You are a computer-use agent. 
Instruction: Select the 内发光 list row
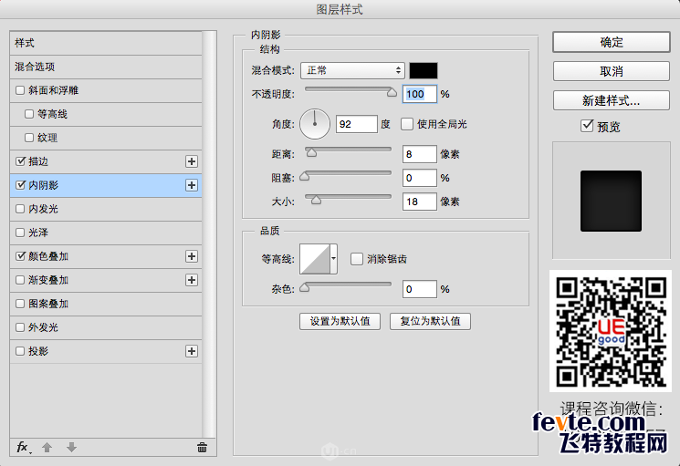(106, 209)
